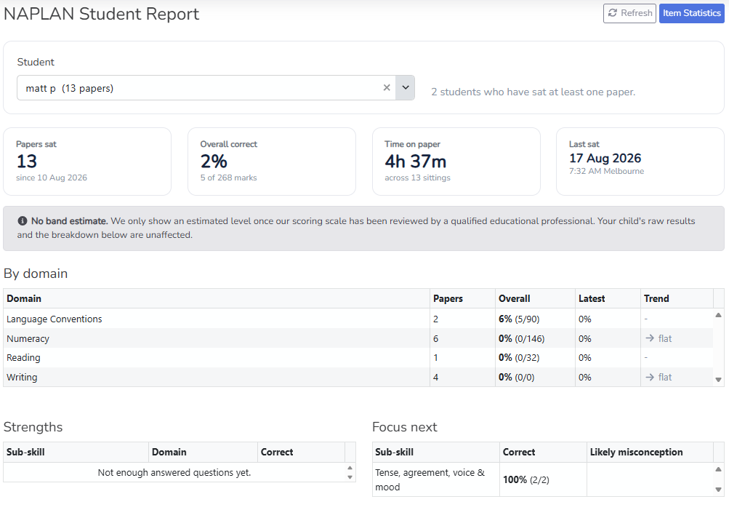Click the Focus next table scroll up arrow
Viewport: 729px width, 510px height.
[x=718, y=469]
